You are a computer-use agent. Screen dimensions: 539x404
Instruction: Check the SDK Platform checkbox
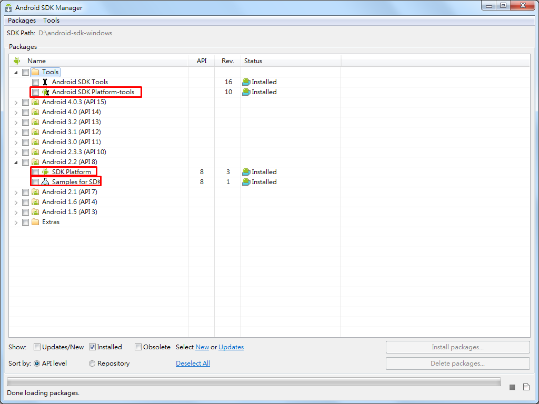[x=35, y=172]
